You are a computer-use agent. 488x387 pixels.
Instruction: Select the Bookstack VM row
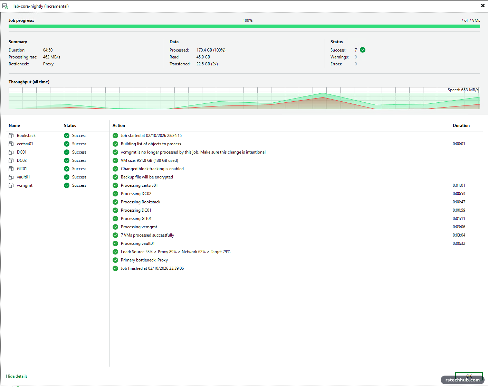point(58,136)
